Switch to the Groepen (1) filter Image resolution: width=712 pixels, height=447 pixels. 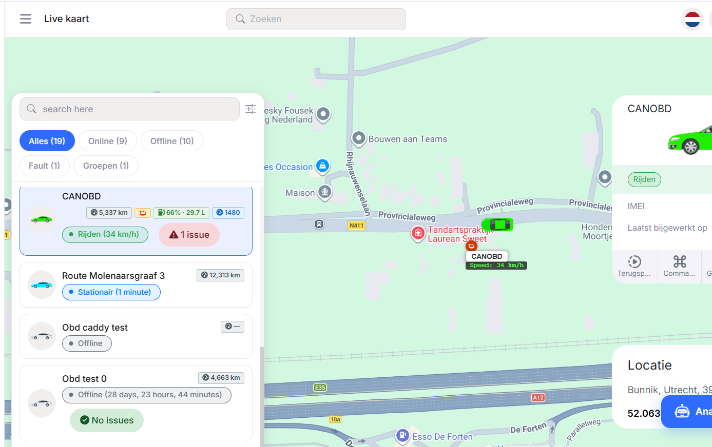[106, 166]
